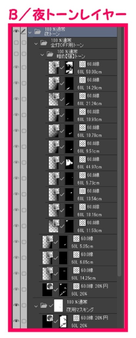Click the folder icon of 全灯OFF用トーン
The height and width of the screenshot is (338, 136).
pos(44,43)
